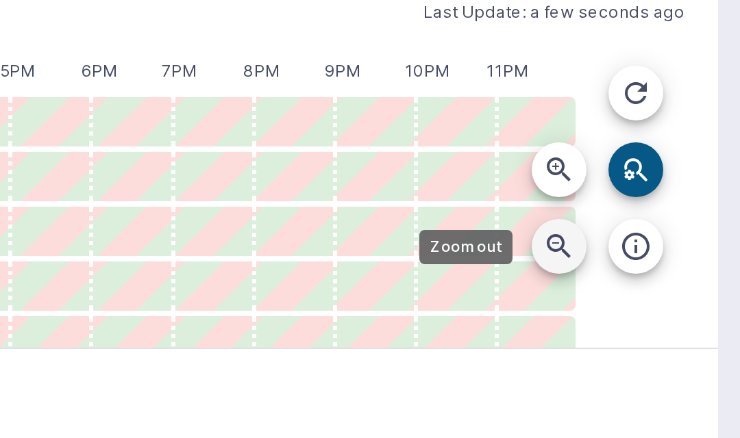Select the 11PM time label
740x438 pixels.
tap(507, 71)
